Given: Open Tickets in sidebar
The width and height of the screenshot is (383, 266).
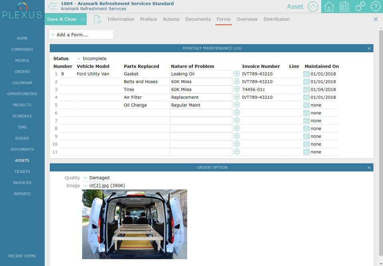Looking at the screenshot, I should (x=22, y=172).
